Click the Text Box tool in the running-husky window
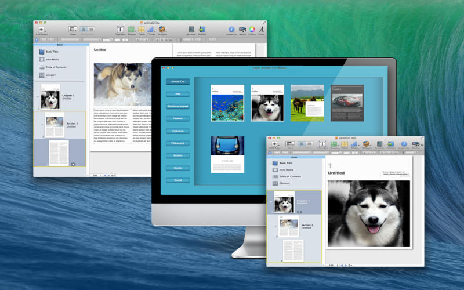 tap(120, 29)
